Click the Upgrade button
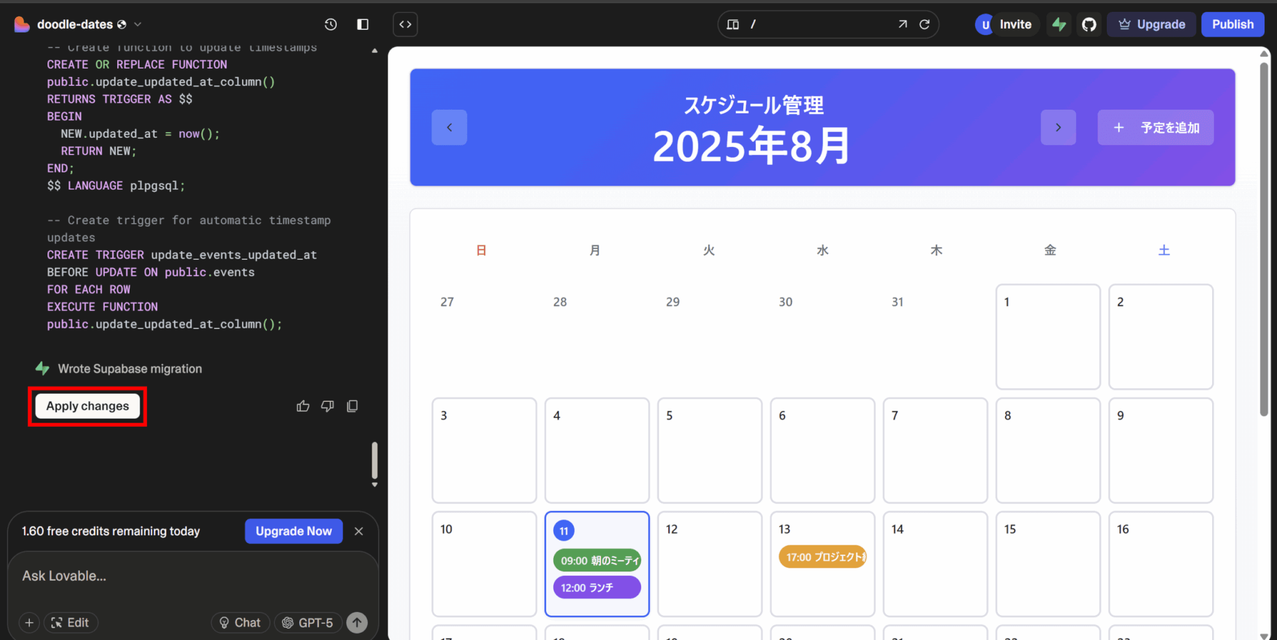1277x640 pixels. (x=1151, y=24)
